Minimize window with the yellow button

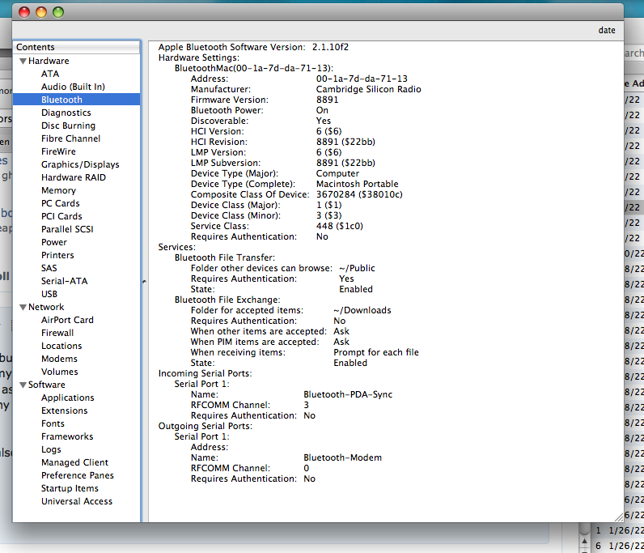41,12
